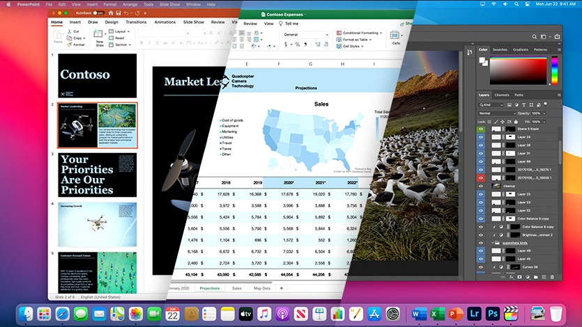Image resolution: width=582 pixels, height=327 pixels.
Task: Hide the cleanup layer
Action: (481, 186)
